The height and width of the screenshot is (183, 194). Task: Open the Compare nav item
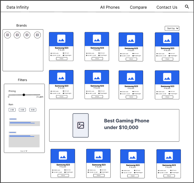(138, 7)
